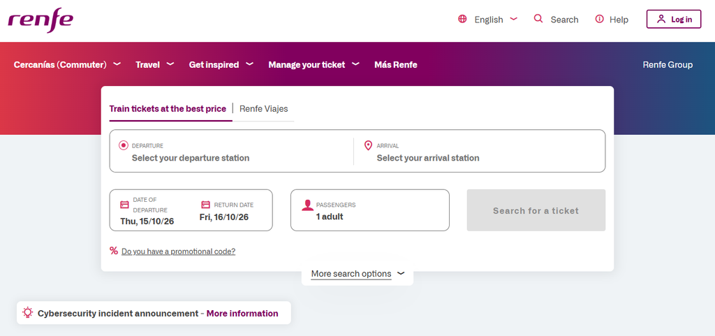Choose departure date Thu, 15/10/26
Screen dimensions: 715x336
(x=147, y=221)
